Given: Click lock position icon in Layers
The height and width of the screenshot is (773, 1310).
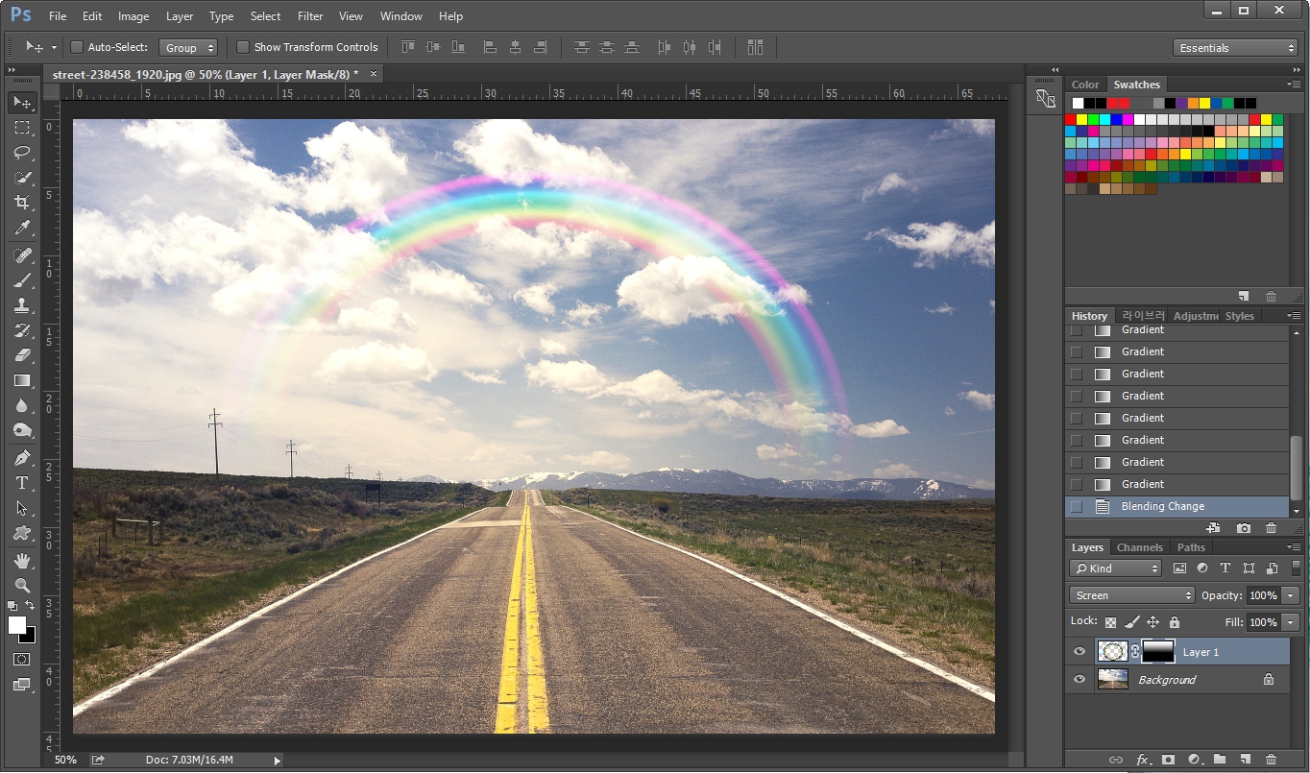Looking at the screenshot, I should point(1152,622).
